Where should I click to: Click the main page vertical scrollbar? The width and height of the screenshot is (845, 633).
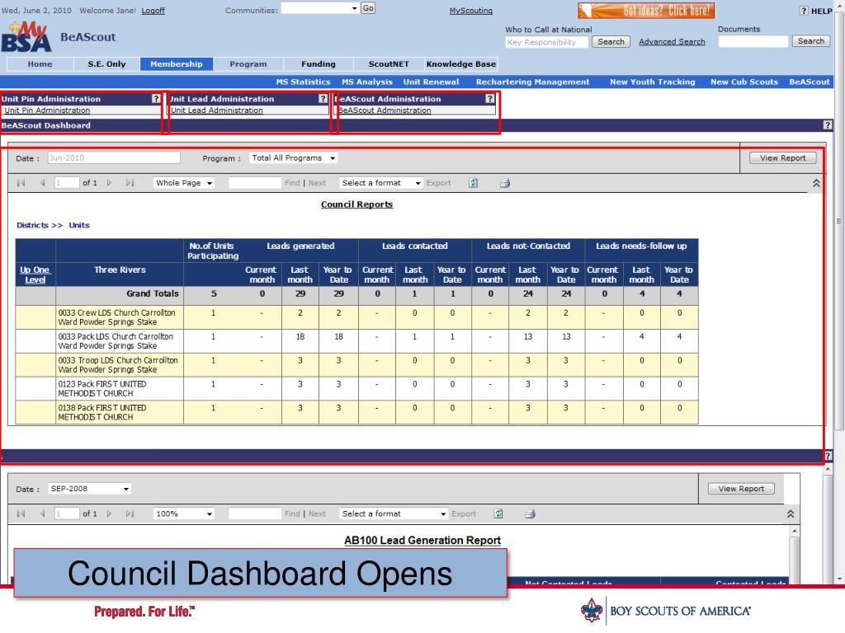tap(839, 221)
